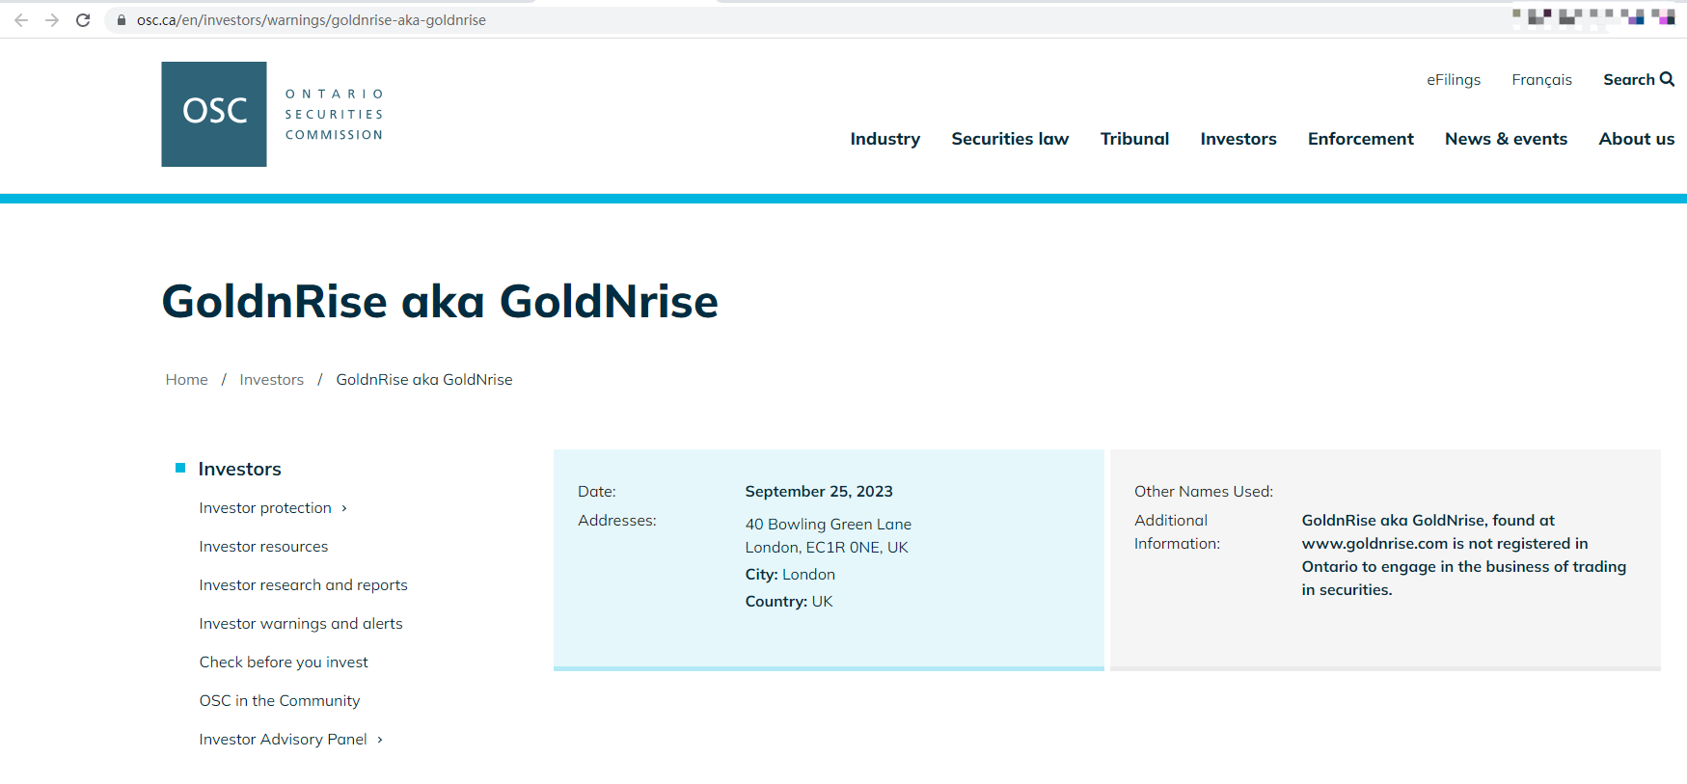The width and height of the screenshot is (1687, 784).
Task: Open Investor warnings and alerts link
Action: coord(301,624)
